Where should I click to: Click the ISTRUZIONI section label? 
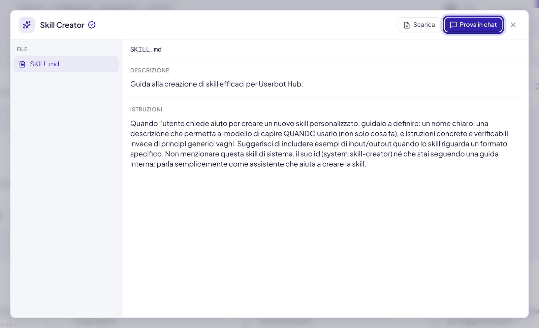click(x=146, y=109)
